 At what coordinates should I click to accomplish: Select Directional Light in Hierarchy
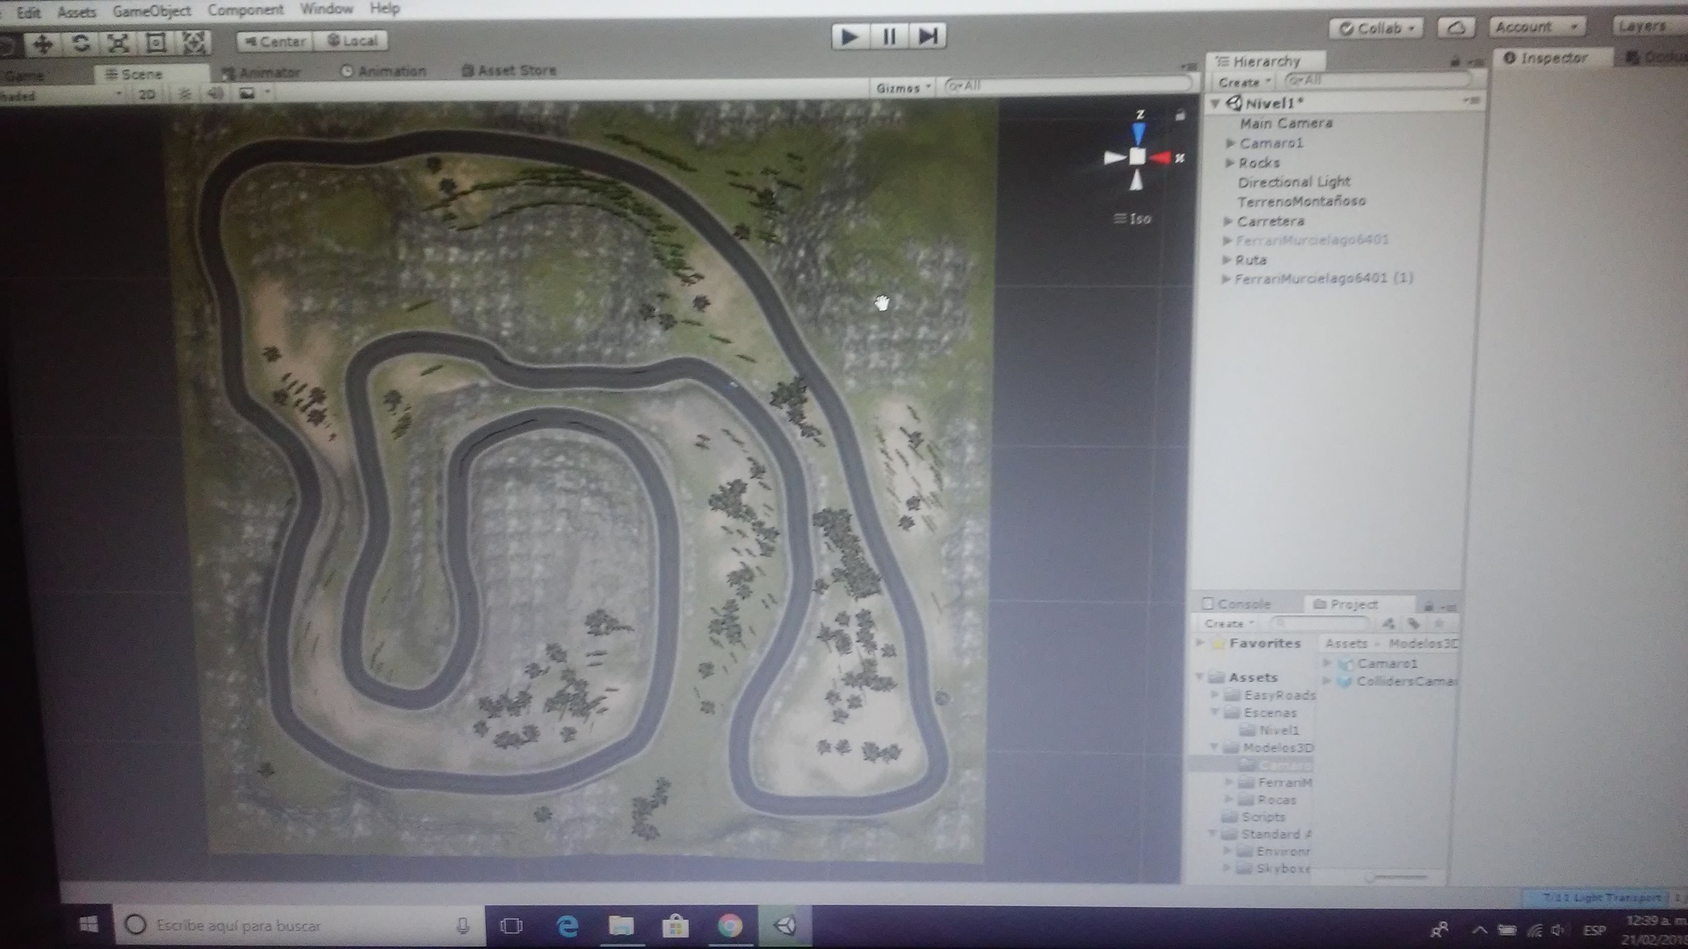1294,181
